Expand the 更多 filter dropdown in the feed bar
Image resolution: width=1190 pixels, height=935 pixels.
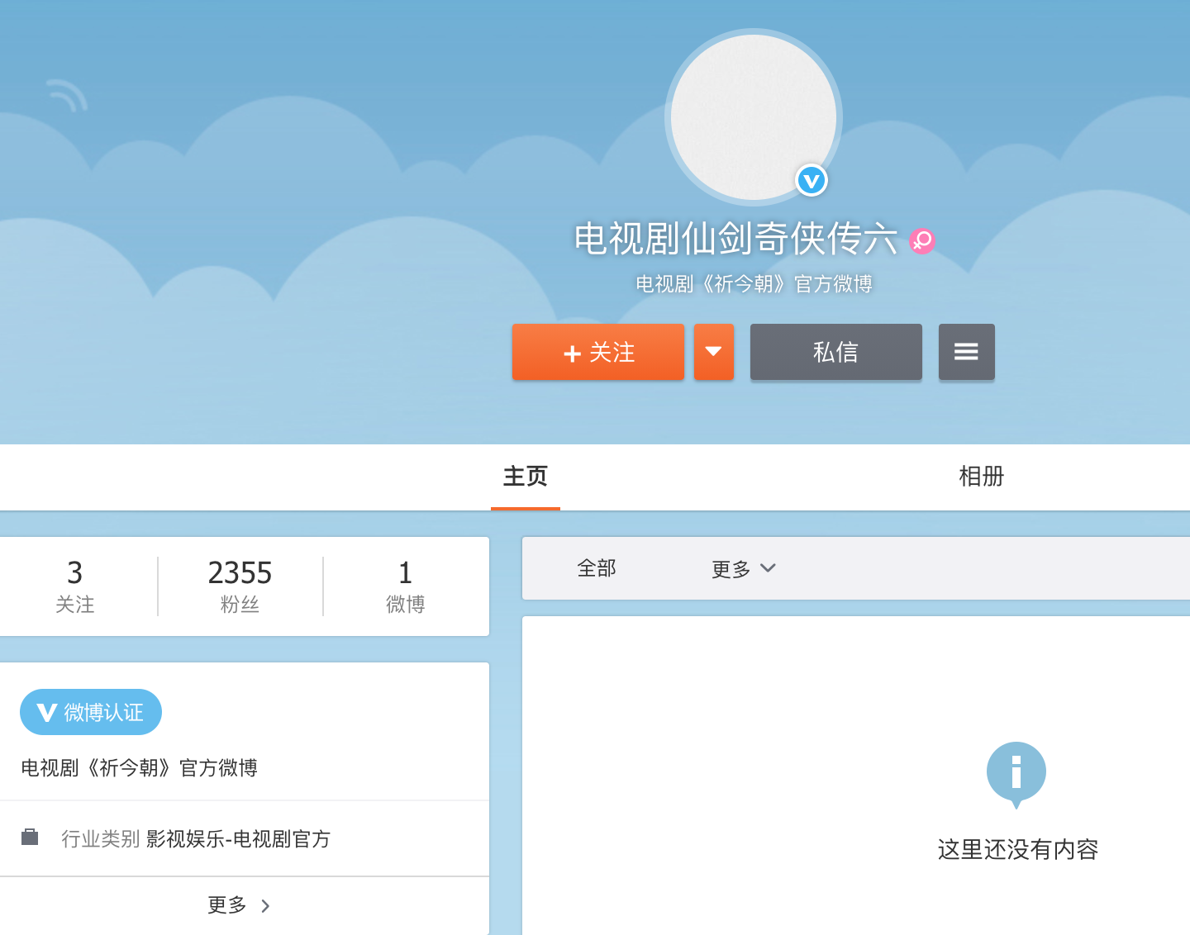[741, 568]
